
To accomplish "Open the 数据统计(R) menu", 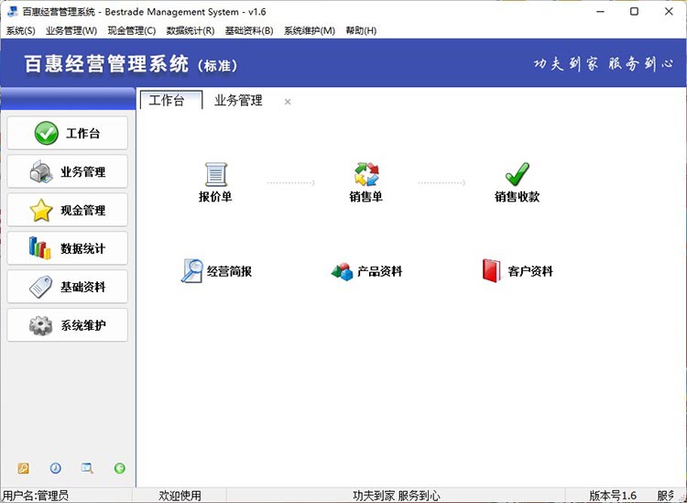I will pyautogui.click(x=191, y=30).
